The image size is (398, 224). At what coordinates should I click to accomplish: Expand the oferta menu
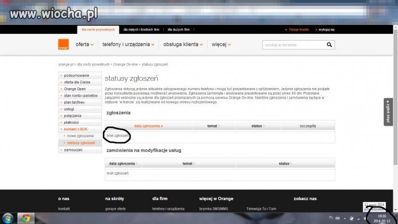[x=84, y=45]
